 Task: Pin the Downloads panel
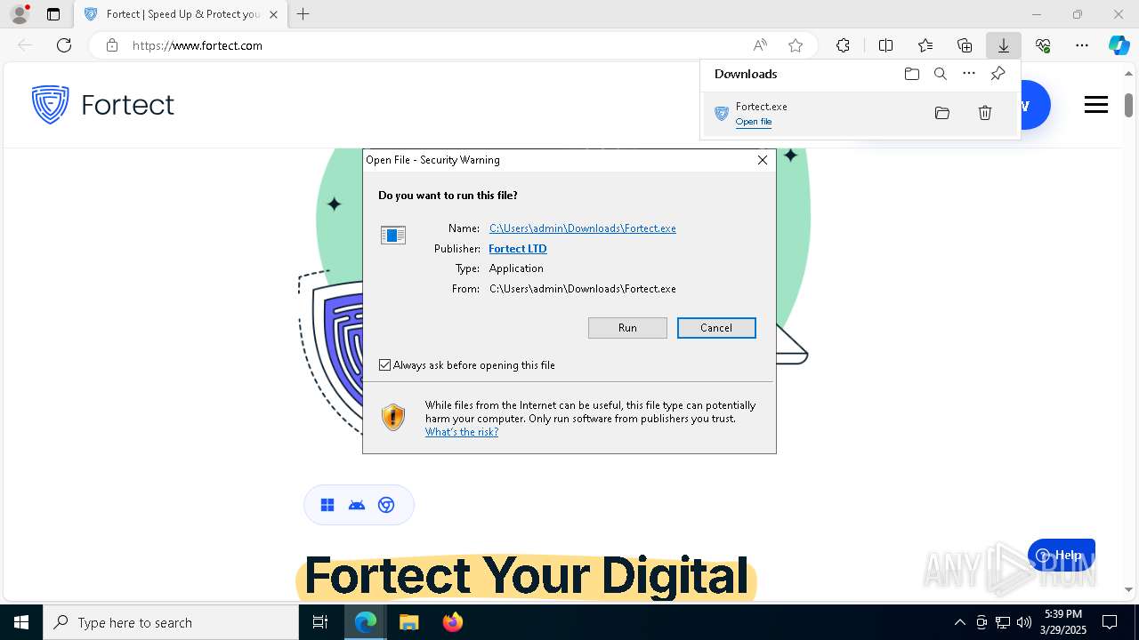coord(998,74)
